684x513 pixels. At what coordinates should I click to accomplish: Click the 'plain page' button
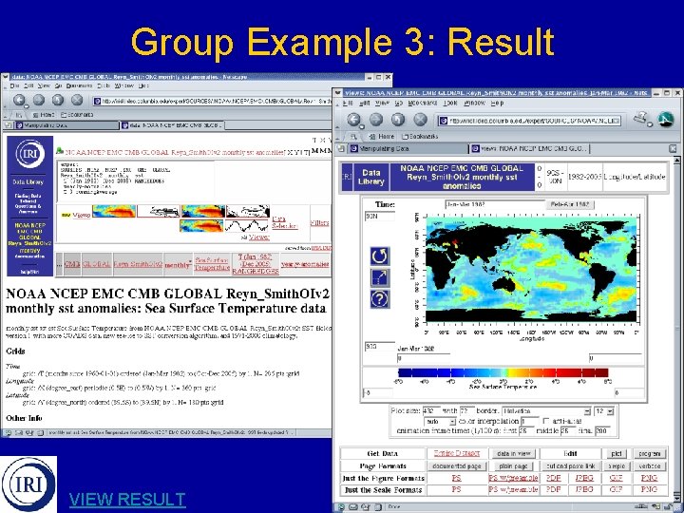click(513, 465)
